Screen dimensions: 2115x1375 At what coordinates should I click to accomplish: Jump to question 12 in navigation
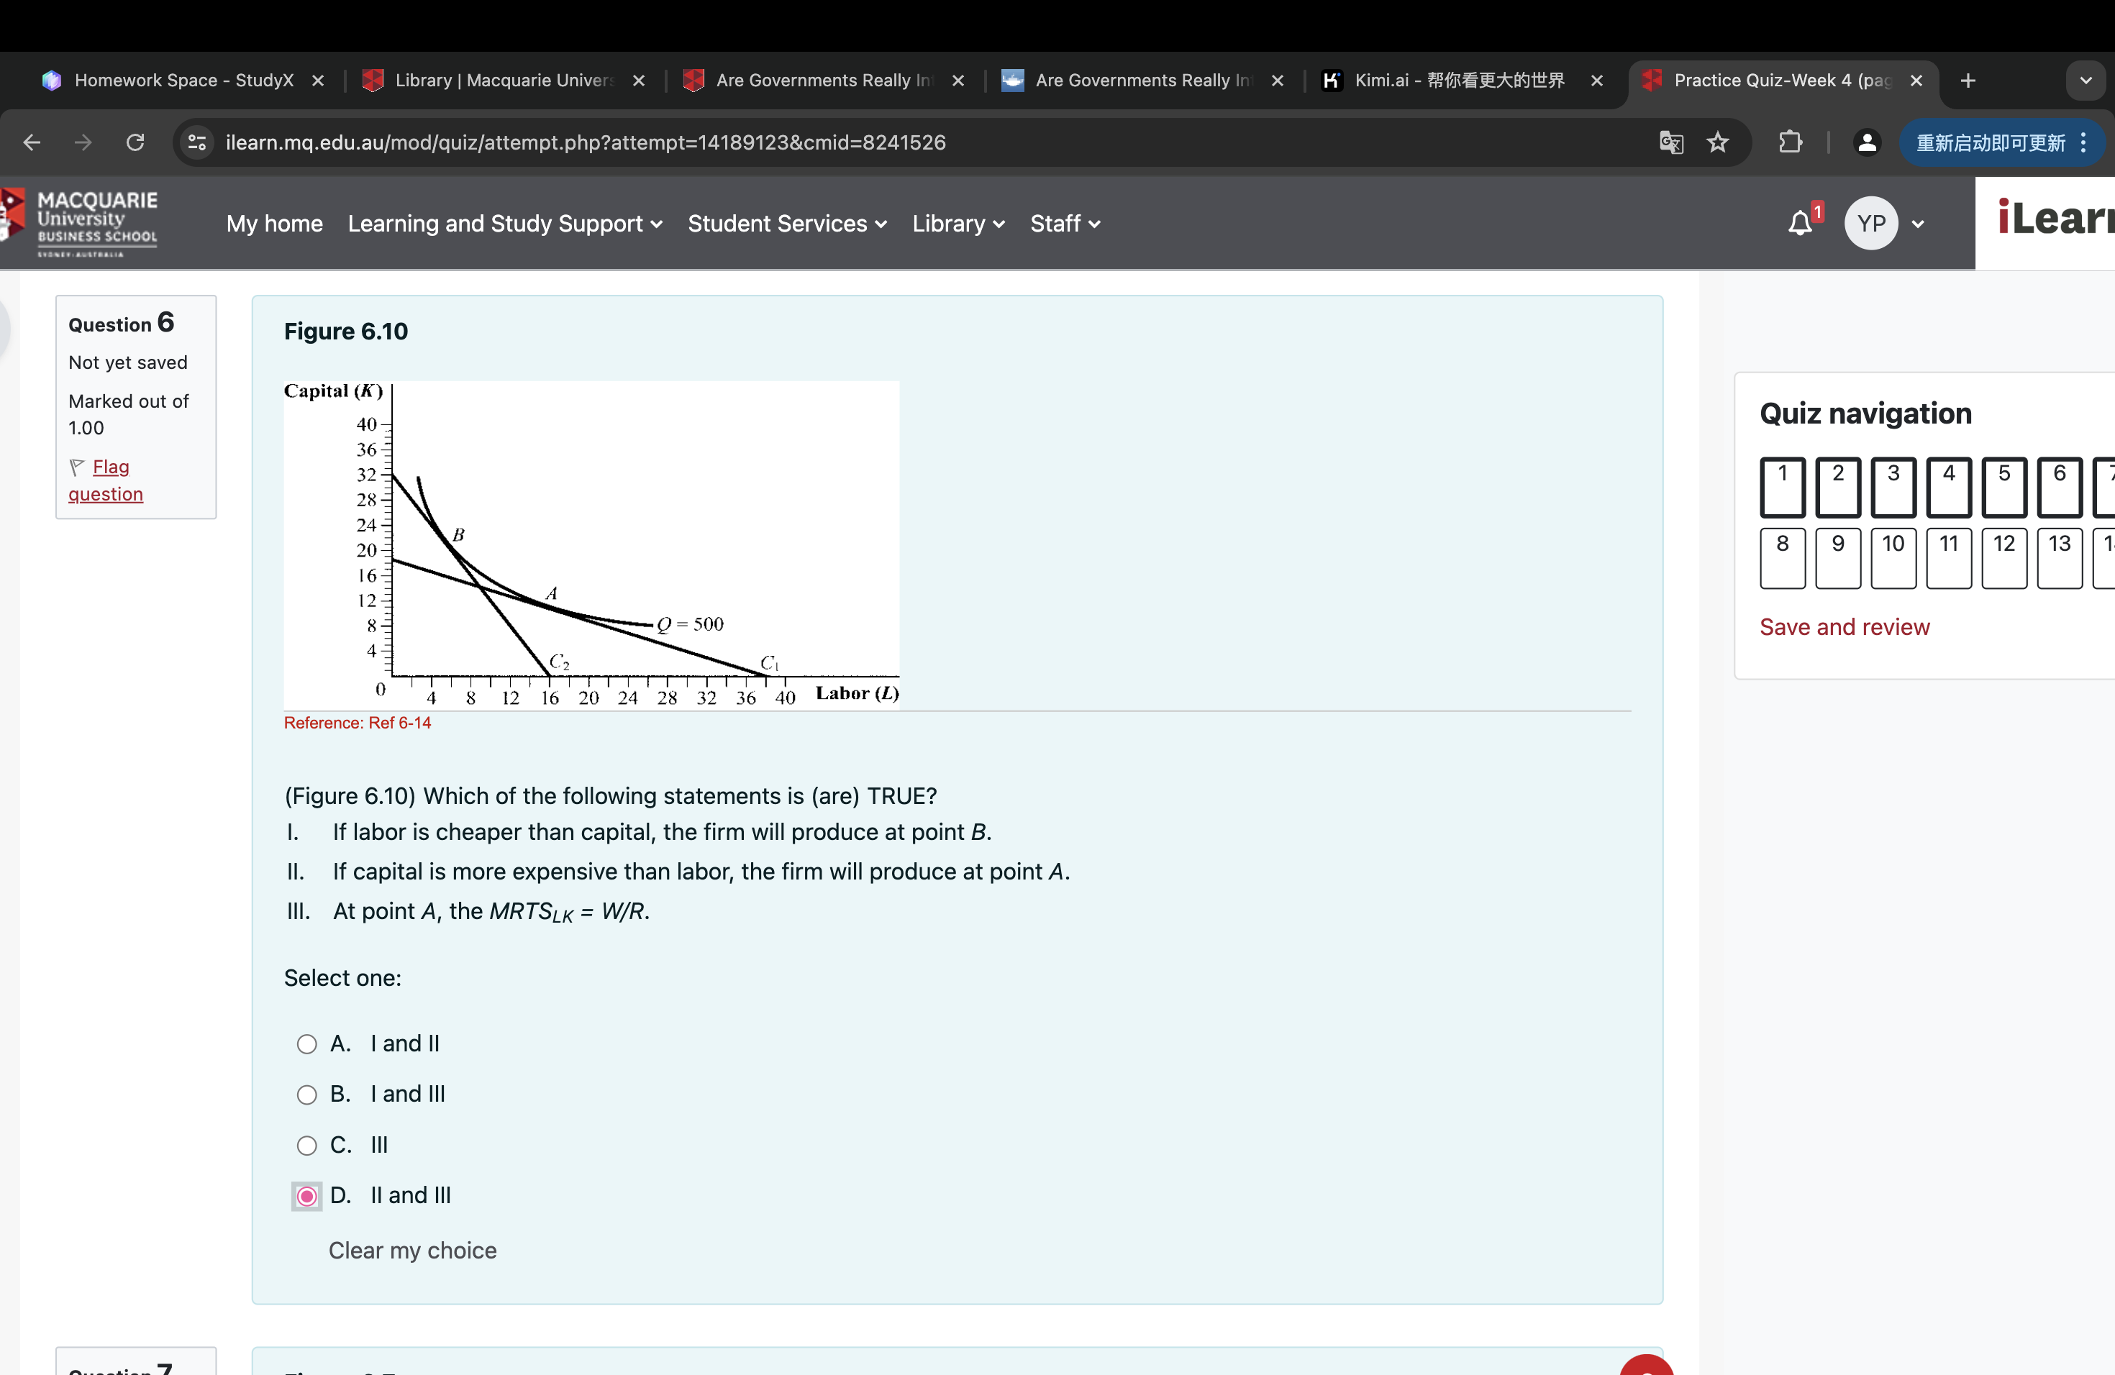tap(2004, 558)
